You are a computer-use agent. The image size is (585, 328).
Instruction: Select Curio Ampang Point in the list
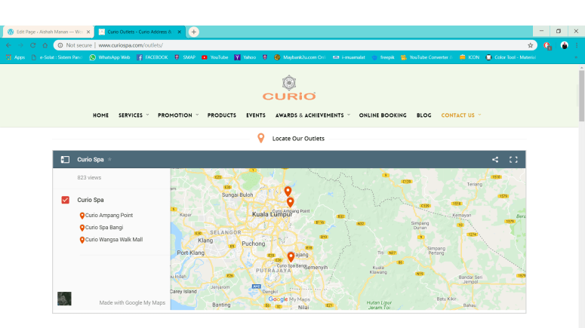[106, 216]
